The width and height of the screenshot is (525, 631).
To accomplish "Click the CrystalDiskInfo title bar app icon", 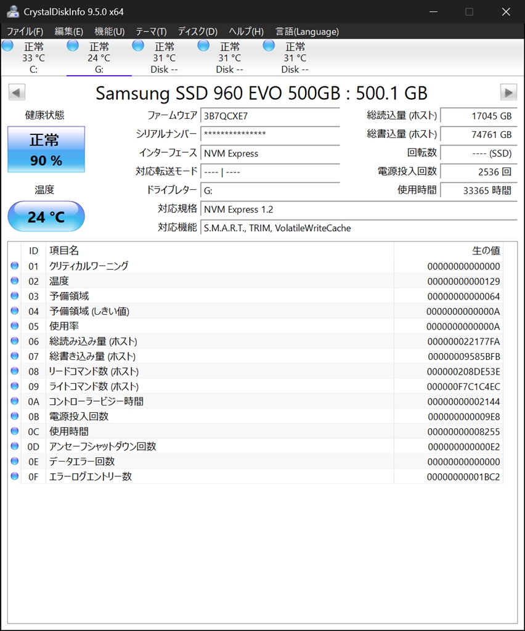I will pos(13,11).
